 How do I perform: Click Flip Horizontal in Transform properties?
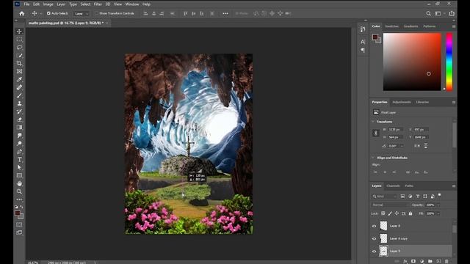[417, 146]
